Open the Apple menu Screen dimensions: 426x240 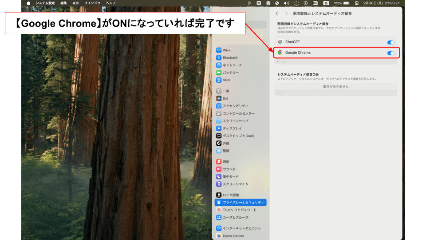[x=29, y=3]
